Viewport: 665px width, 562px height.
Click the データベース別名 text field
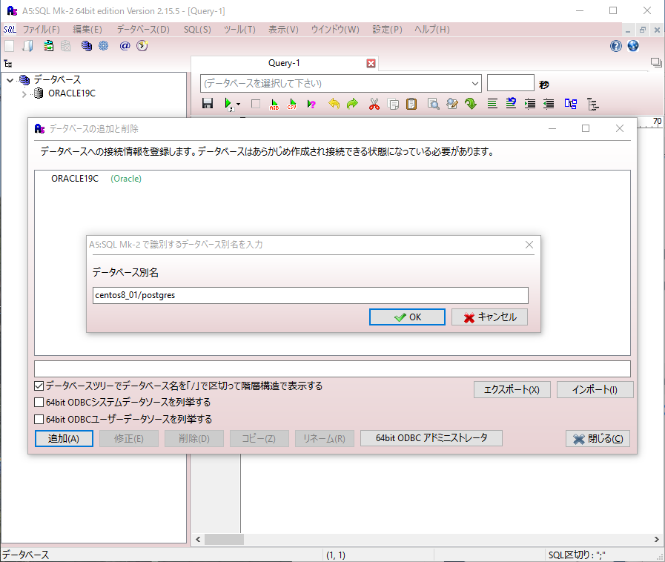[310, 295]
